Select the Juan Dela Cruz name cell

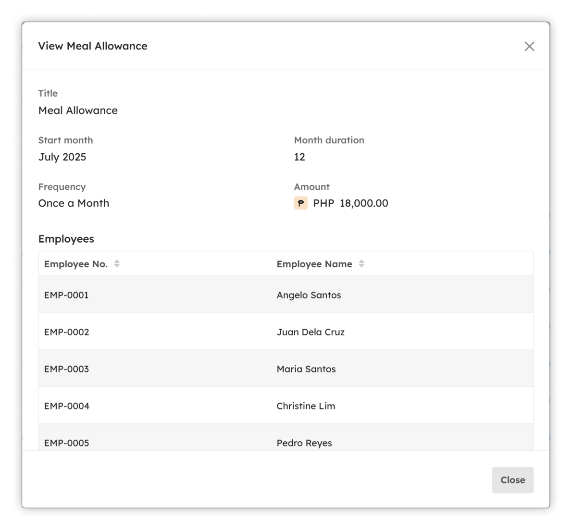coord(402,332)
